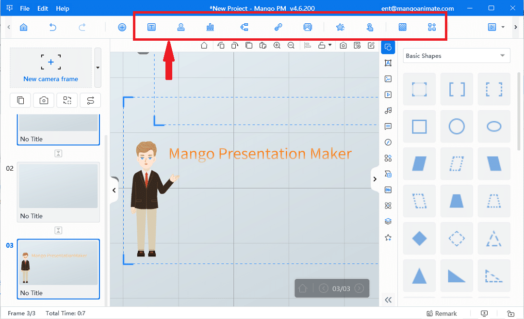Open the image insert tool

pos(308,27)
